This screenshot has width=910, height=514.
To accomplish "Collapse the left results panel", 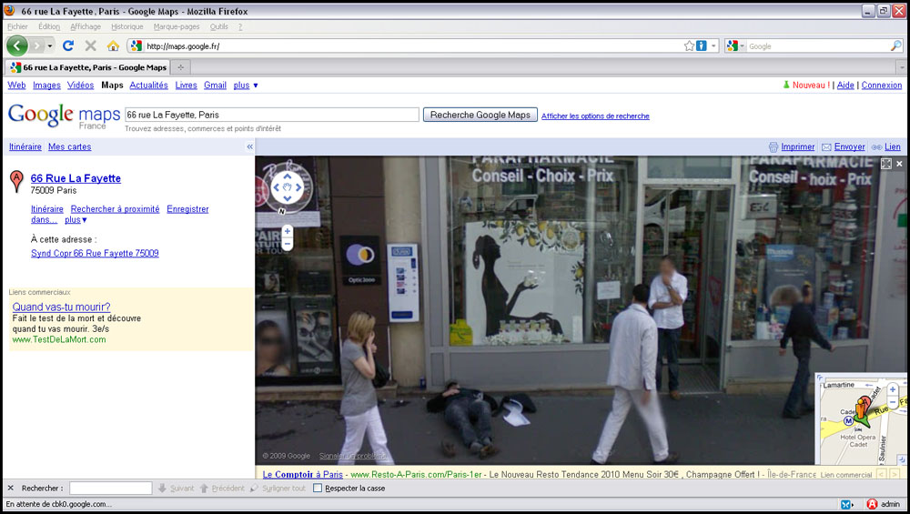I will point(249,146).
